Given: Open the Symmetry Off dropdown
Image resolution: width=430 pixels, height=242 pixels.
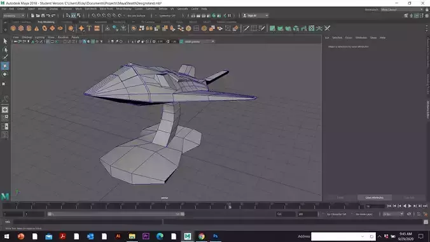Looking at the screenshot, I should pos(167,16).
